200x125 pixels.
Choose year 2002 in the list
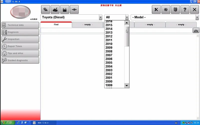109,74
